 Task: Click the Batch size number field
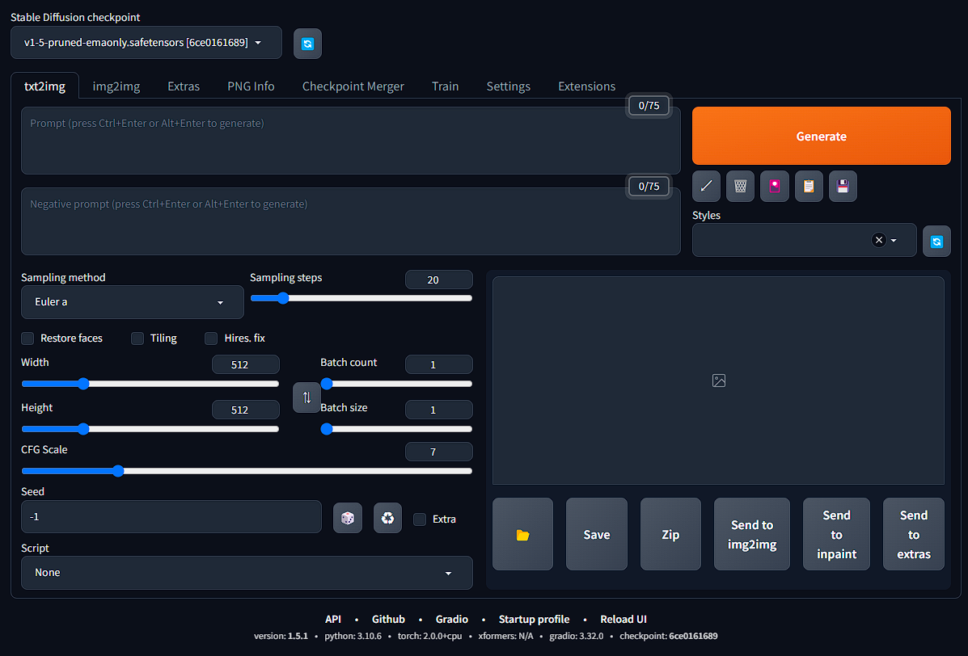(439, 410)
